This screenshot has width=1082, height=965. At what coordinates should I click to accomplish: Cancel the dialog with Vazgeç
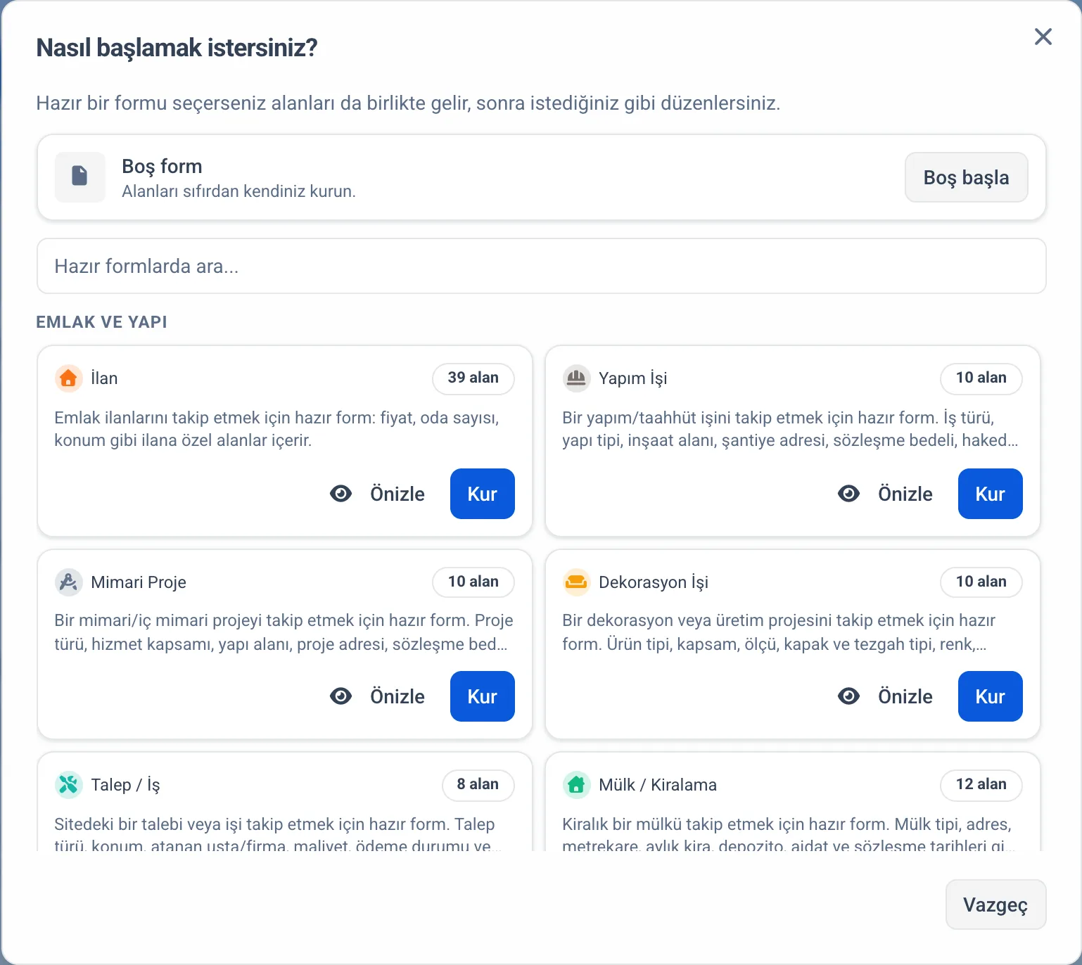coord(996,905)
